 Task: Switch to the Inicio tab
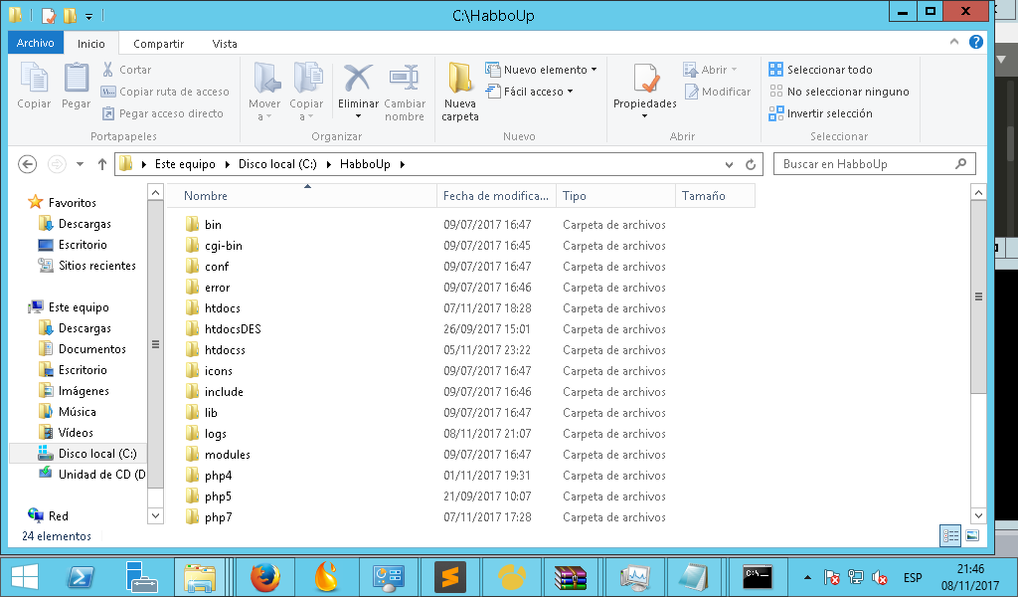[90, 44]
